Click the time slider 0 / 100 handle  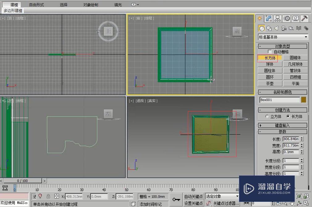[23, 181]
